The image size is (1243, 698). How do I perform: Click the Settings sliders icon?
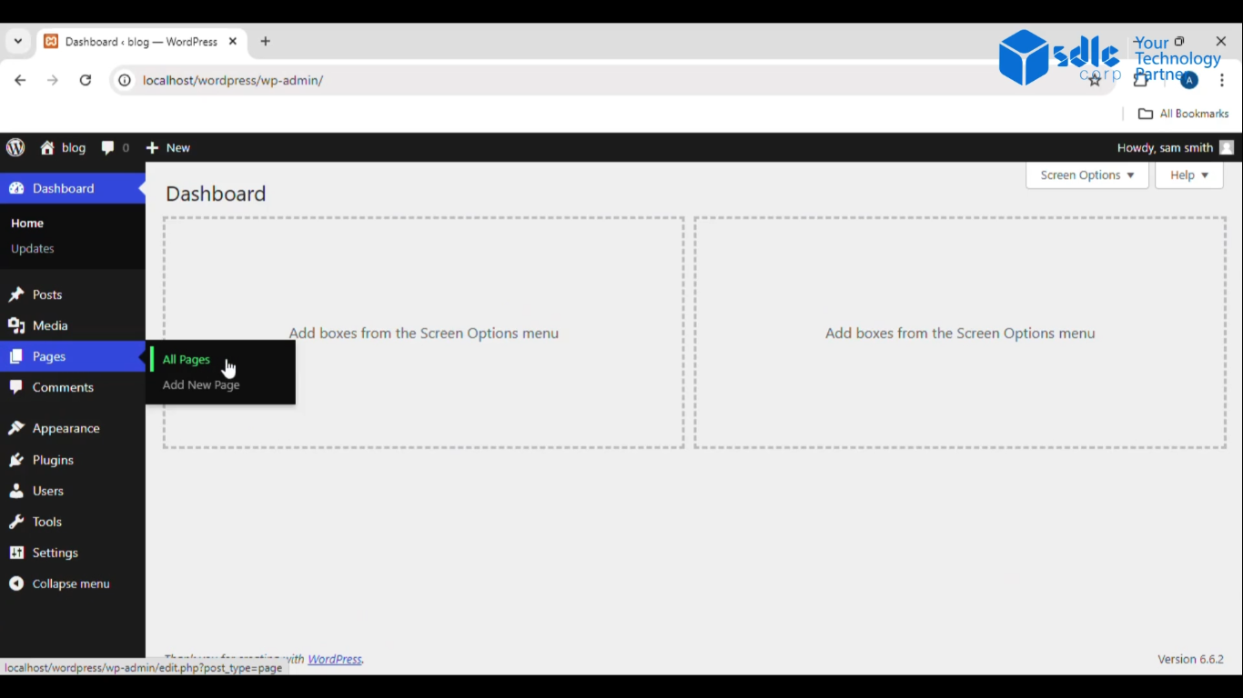(16, 553)
